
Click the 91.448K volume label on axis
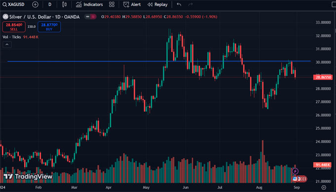click(323, 165)
